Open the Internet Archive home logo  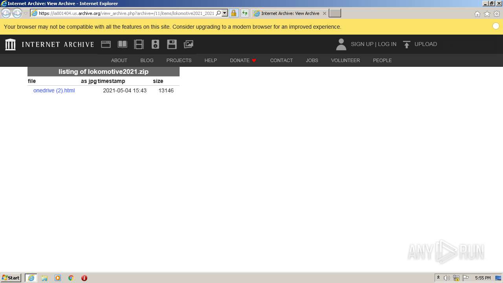click(11, 44)
